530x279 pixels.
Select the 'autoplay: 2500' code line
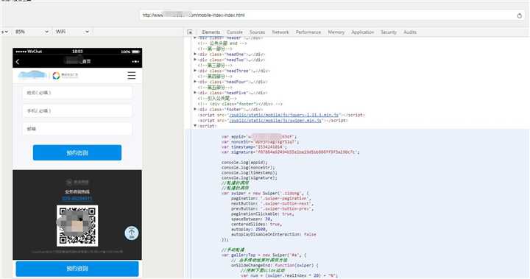pyautogui.click(x=249, y=229)
